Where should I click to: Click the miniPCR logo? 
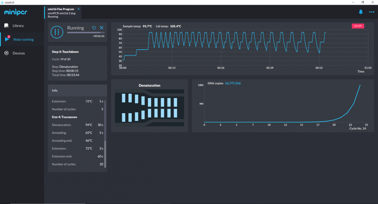[16, 12]
